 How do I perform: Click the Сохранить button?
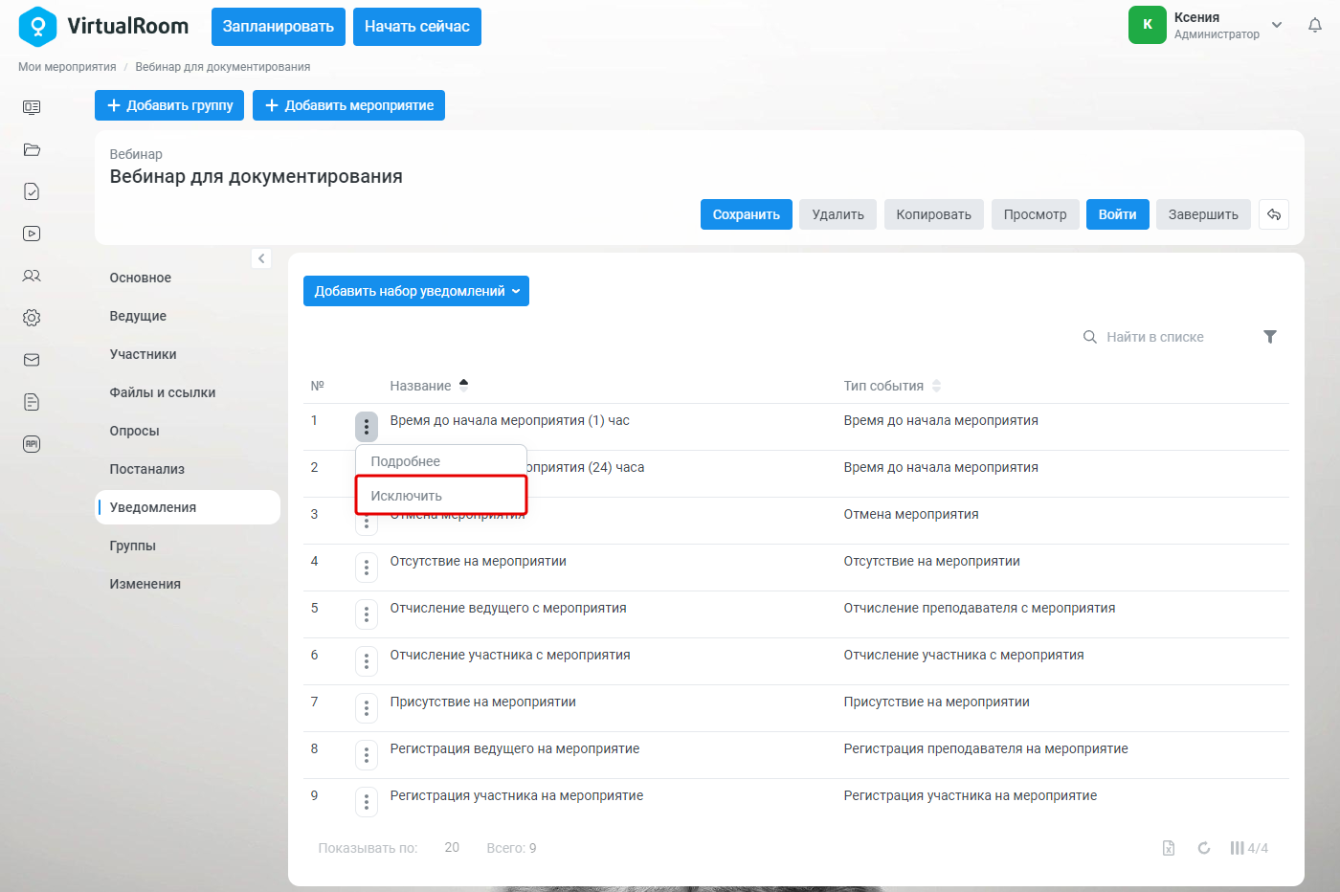[747, 214]
